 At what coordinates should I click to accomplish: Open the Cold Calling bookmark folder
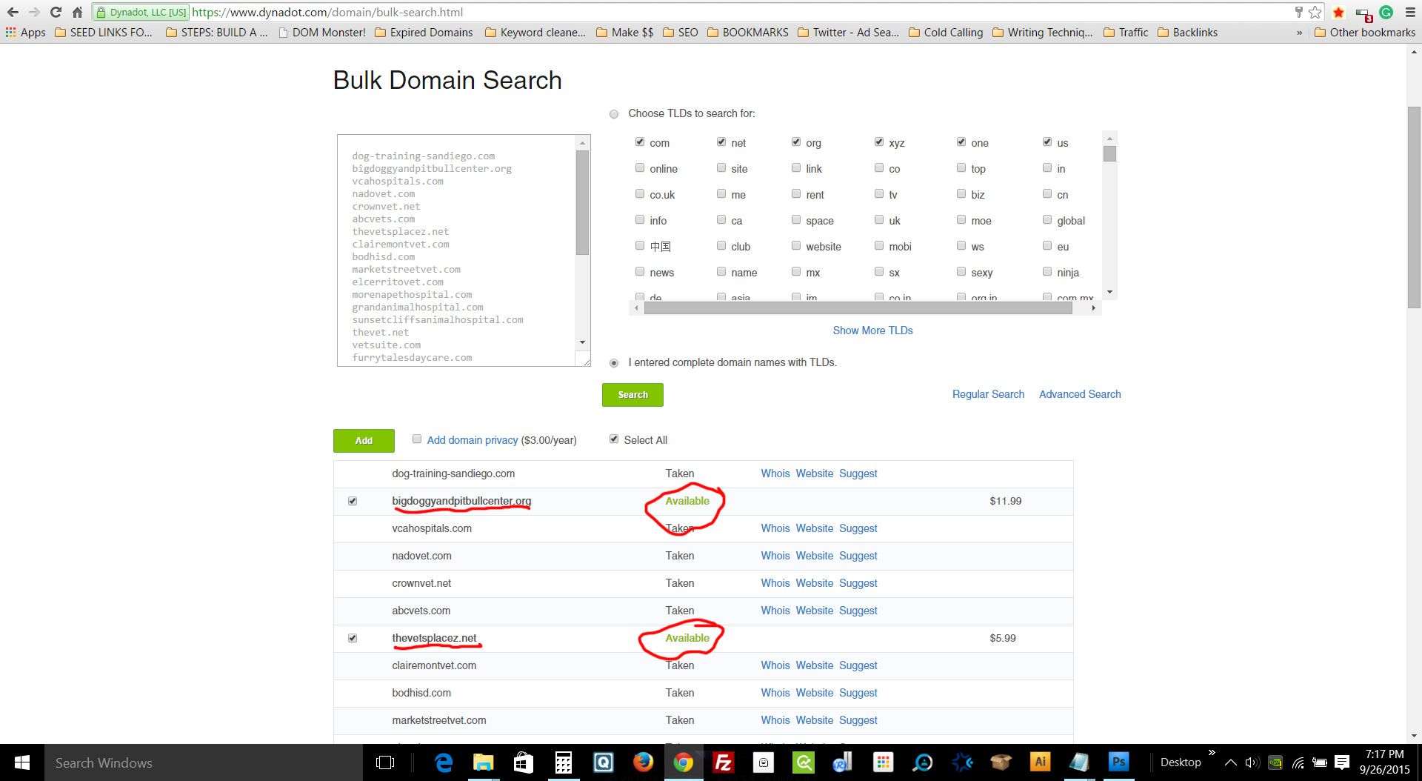point(946,33)
